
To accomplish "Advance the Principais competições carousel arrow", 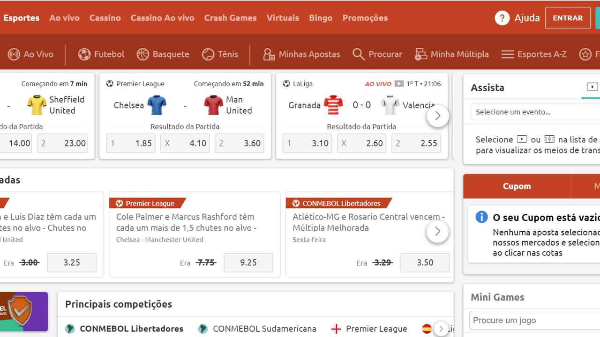I will coord(441,329).
